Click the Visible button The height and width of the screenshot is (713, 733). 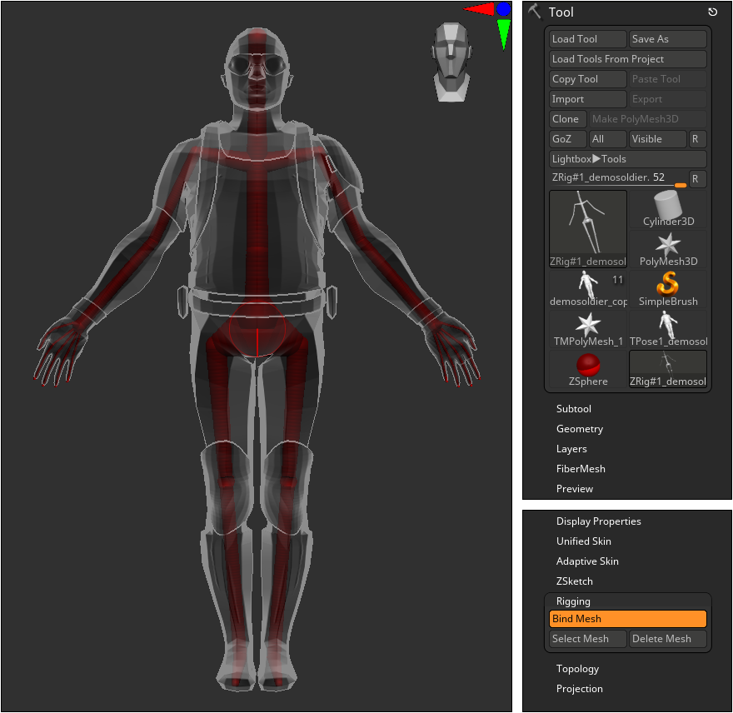(x=658, y=139)
